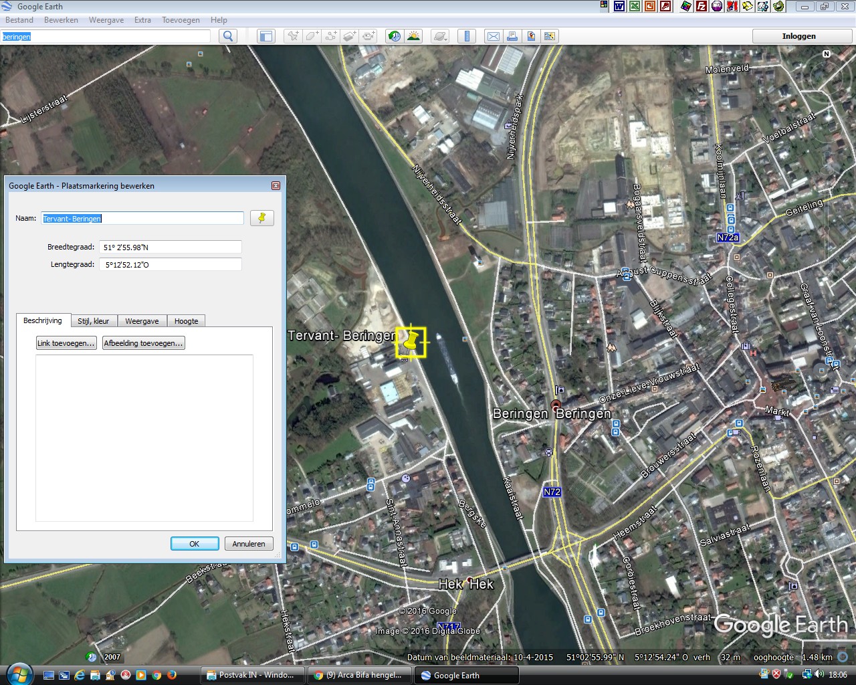Click the Word icon in the top shortcut bar
856x685 pixels.
tap(619, 6)
